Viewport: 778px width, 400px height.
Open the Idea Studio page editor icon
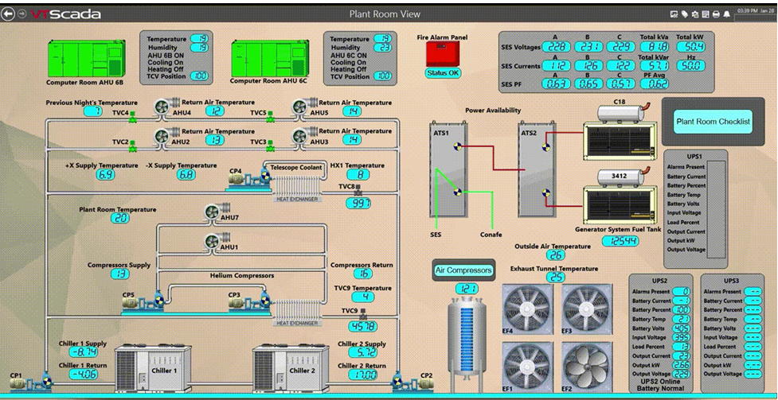pyautogui.click(x=674, y=14)
